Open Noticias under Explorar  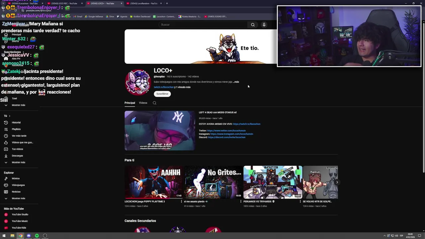click(x=16, y=192)
